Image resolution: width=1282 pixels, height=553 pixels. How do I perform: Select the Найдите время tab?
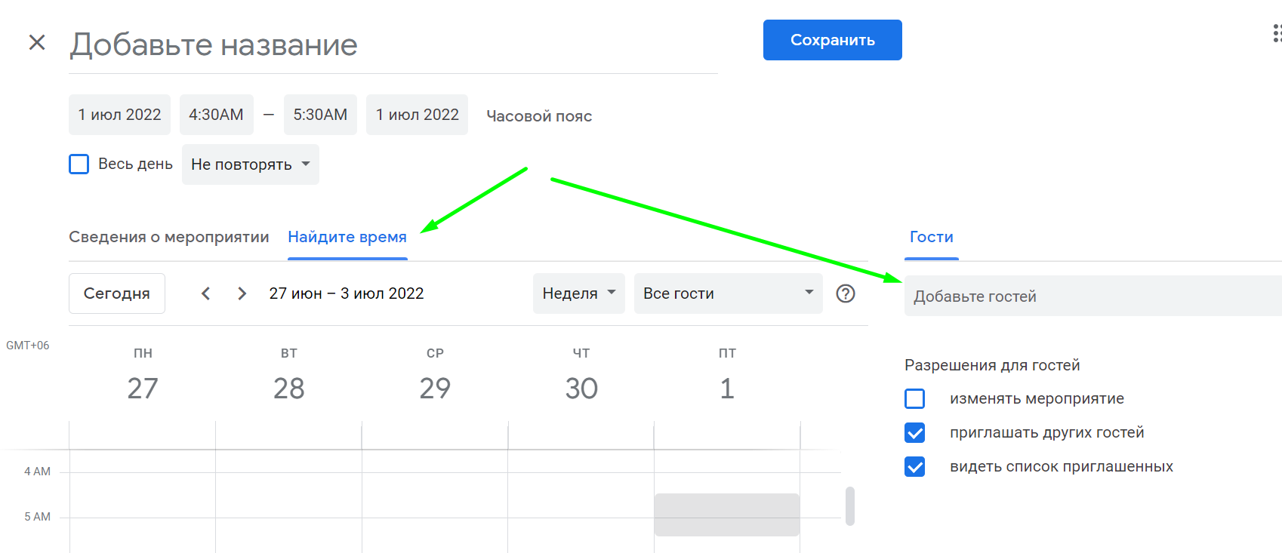(347, 237)
